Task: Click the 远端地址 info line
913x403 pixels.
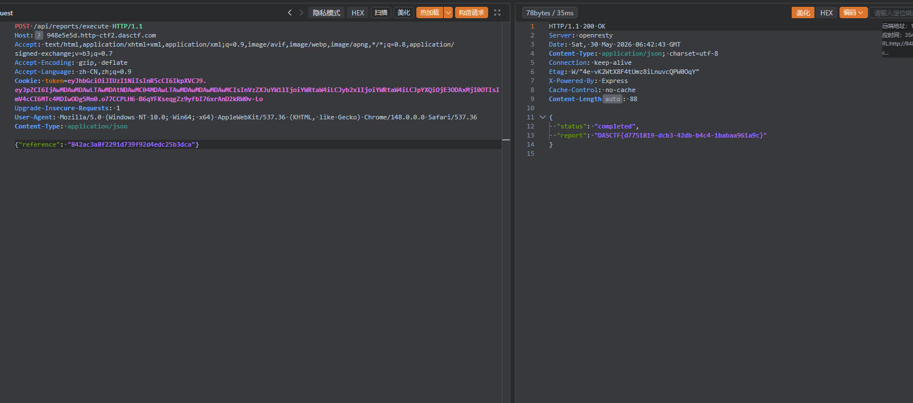Action: tap(897, 26)
